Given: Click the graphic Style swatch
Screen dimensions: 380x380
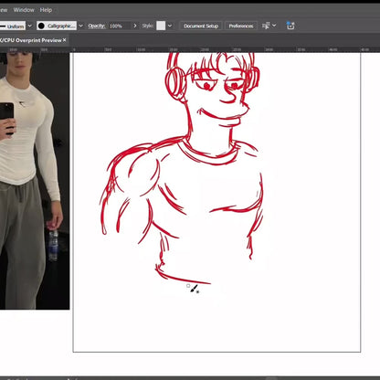Looking at the screenshot, I should (x=161, y=26).
